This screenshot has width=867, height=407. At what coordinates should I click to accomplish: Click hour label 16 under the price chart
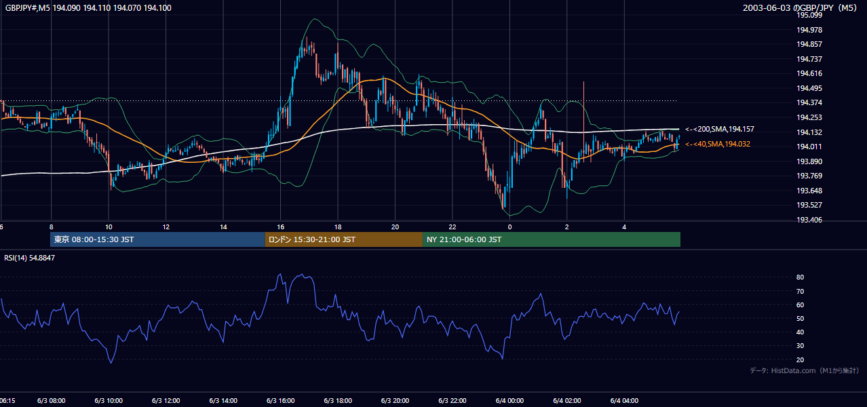pyautogui.click(x=280, y=227)
